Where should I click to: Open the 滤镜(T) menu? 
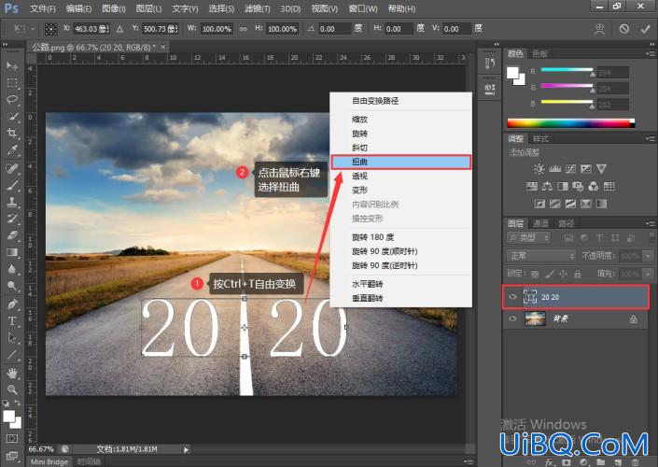point(257,8)
